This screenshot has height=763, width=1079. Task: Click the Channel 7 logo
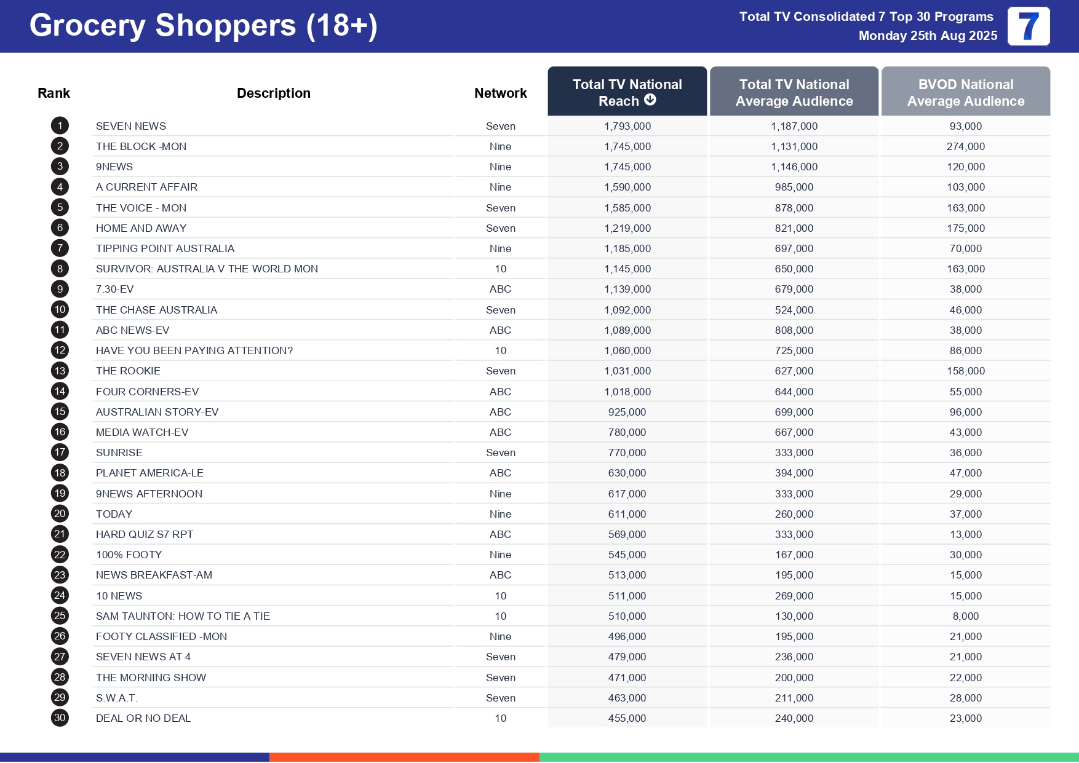[x=1028, y=26]
